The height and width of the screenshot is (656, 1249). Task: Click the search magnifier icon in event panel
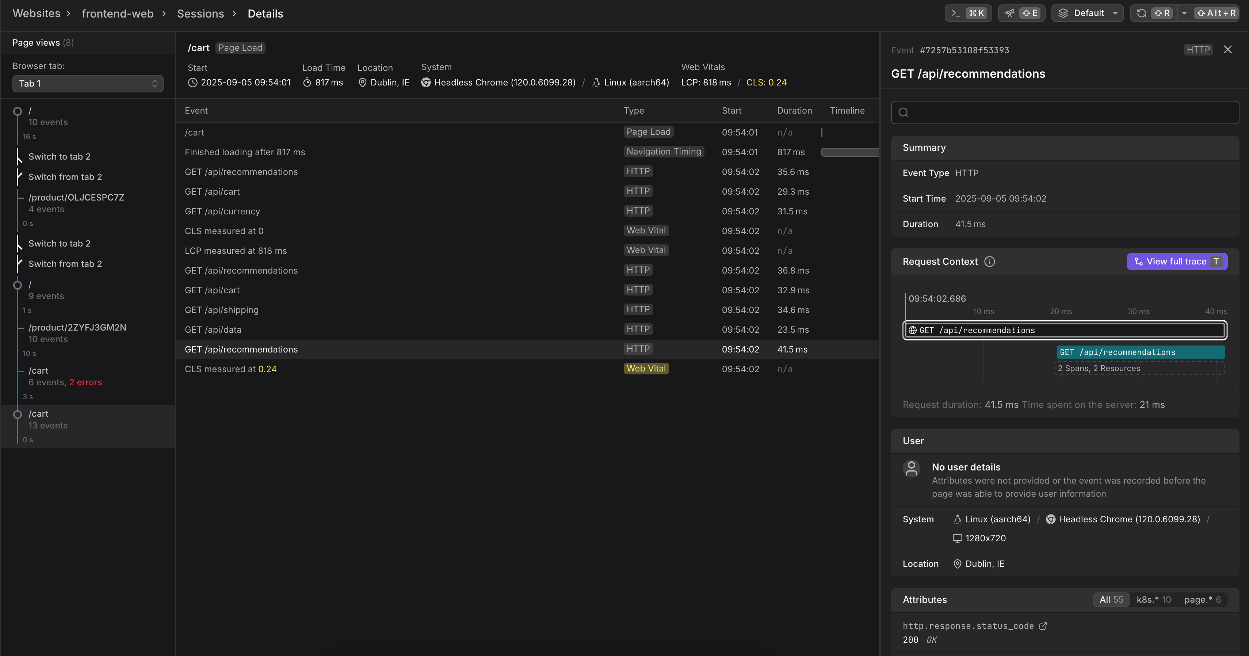point(903,112)
